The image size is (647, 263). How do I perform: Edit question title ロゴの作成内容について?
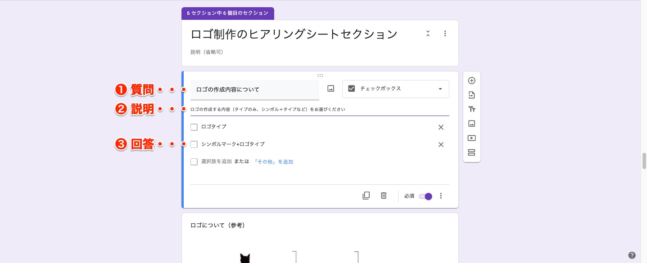click(x=255, y=90)
